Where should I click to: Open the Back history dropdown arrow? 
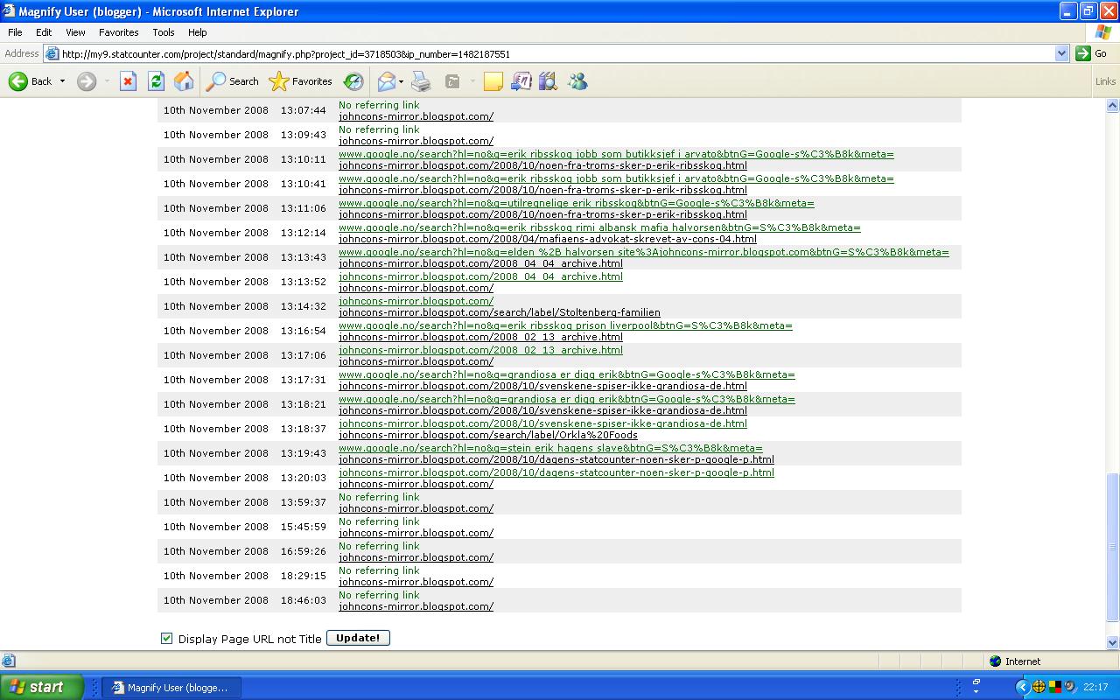coord(62,81)
